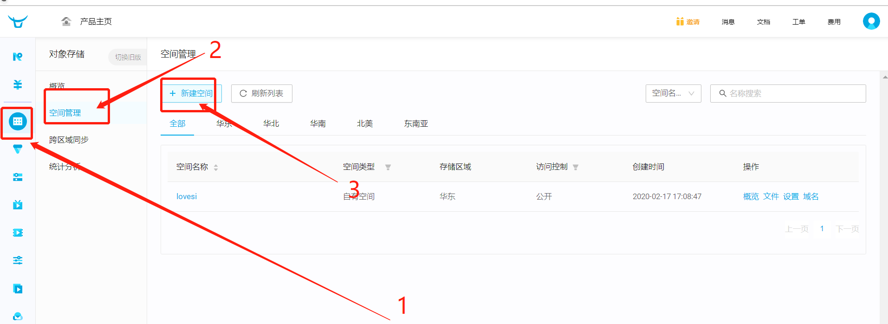Open the home icon beside 产品主页
The width and height of the screenshot is (888, 324).
click(x=66, y=21)
